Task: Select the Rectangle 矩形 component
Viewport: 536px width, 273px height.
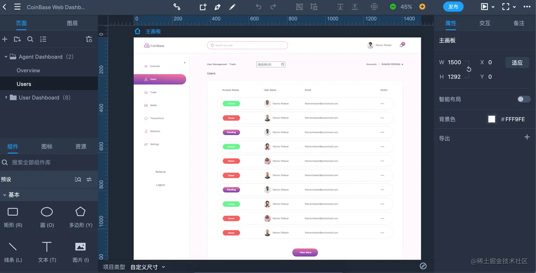Action: (13, 216)
